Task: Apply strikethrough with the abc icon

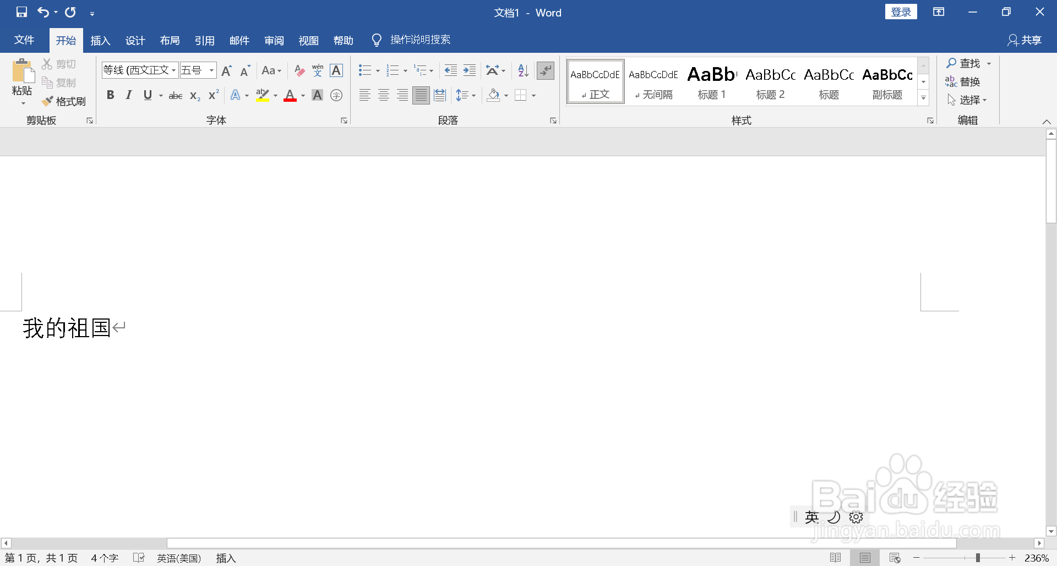Action: click(x=176, y=96)
